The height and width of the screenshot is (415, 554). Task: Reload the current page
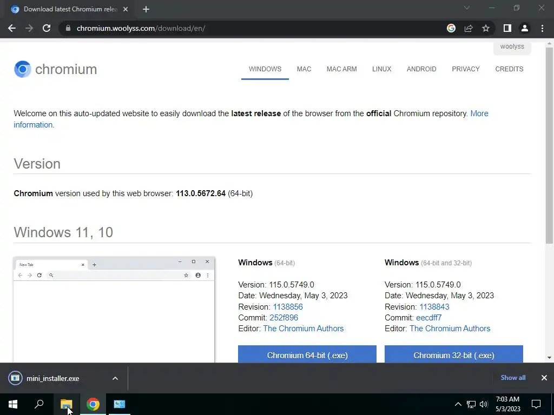click(x=47, y=28)
